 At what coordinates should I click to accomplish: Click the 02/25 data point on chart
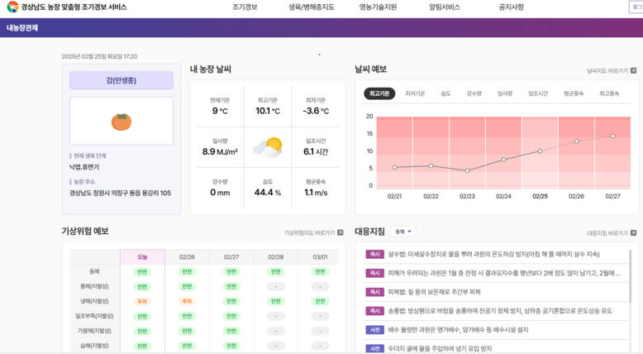(540, 151)
